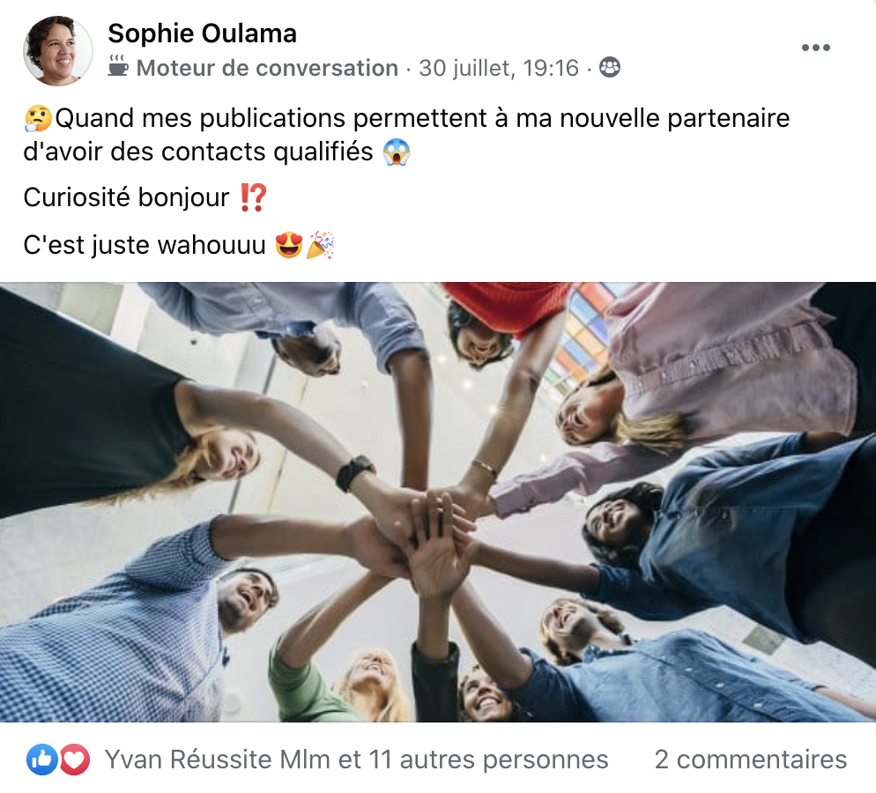Image resolution: width=876 pixels, height=793 pixels.
Task: Click the post text about publications
Action: pos(407,135)
